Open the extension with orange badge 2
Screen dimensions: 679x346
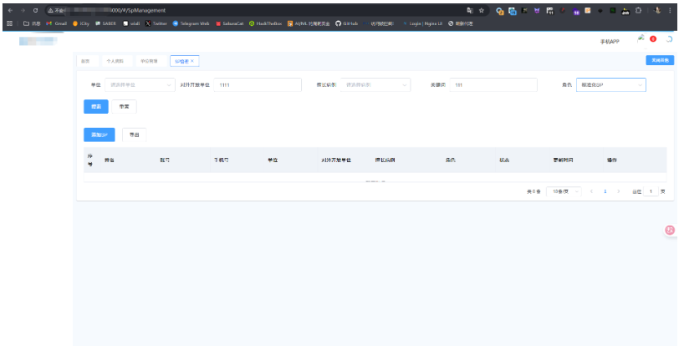(x=500, y=11)
